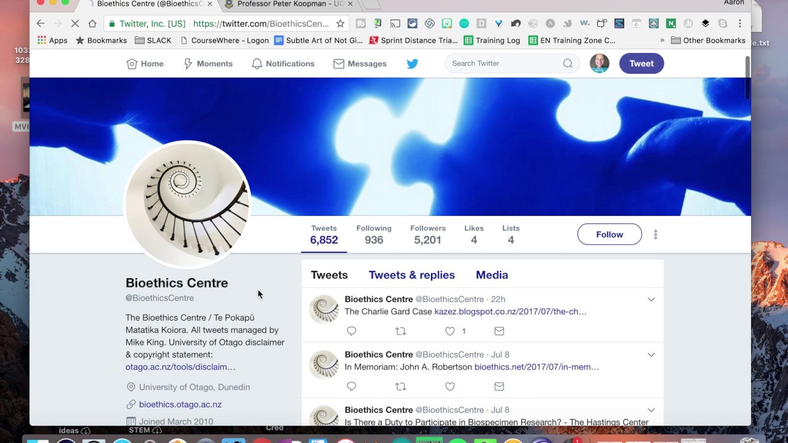This screenshot has height=443, width=788.
Task: Open bioethics.otago.ac.nz website link
Action: tap(180, 404)
